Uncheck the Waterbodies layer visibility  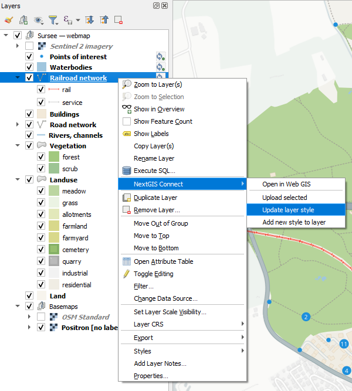pos(29,67)
